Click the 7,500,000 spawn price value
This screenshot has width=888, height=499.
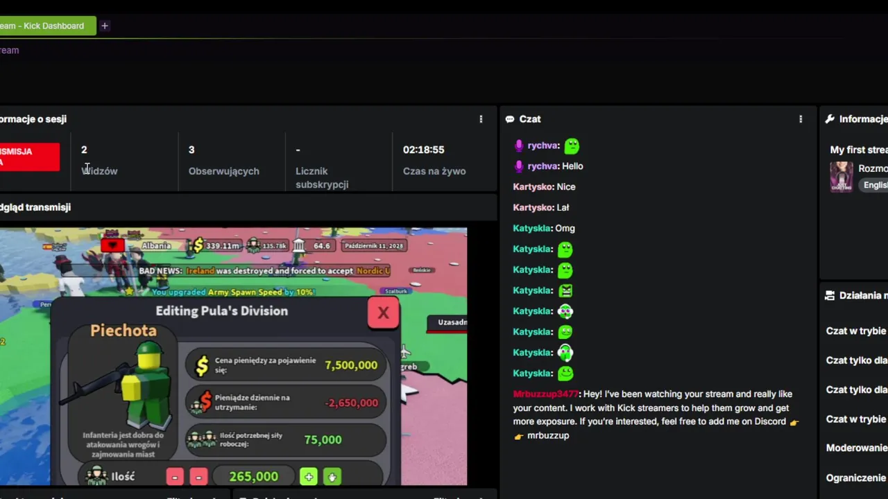[x=351, y=365]
